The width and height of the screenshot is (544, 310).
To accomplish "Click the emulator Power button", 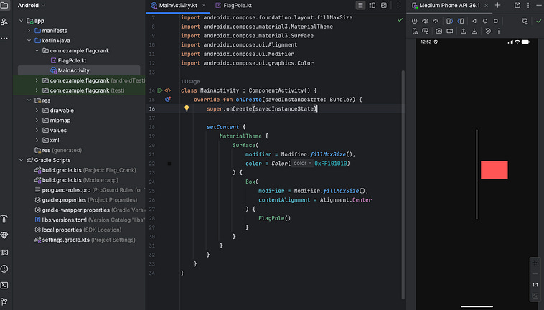I will click(415, 21).
